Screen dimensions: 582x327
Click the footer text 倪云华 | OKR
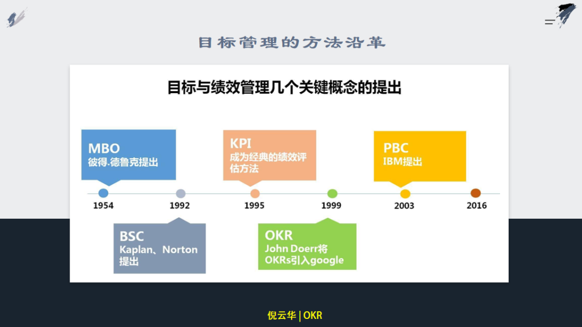click(295, 316)
